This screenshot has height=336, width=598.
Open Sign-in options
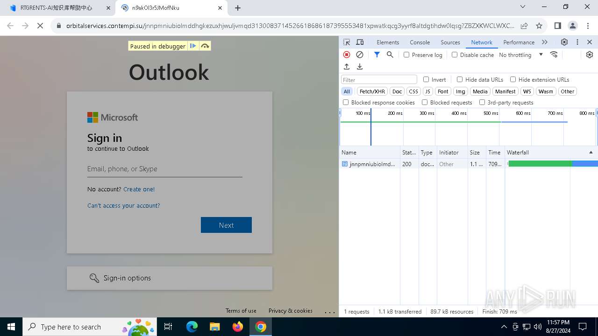tap(170, 278)
